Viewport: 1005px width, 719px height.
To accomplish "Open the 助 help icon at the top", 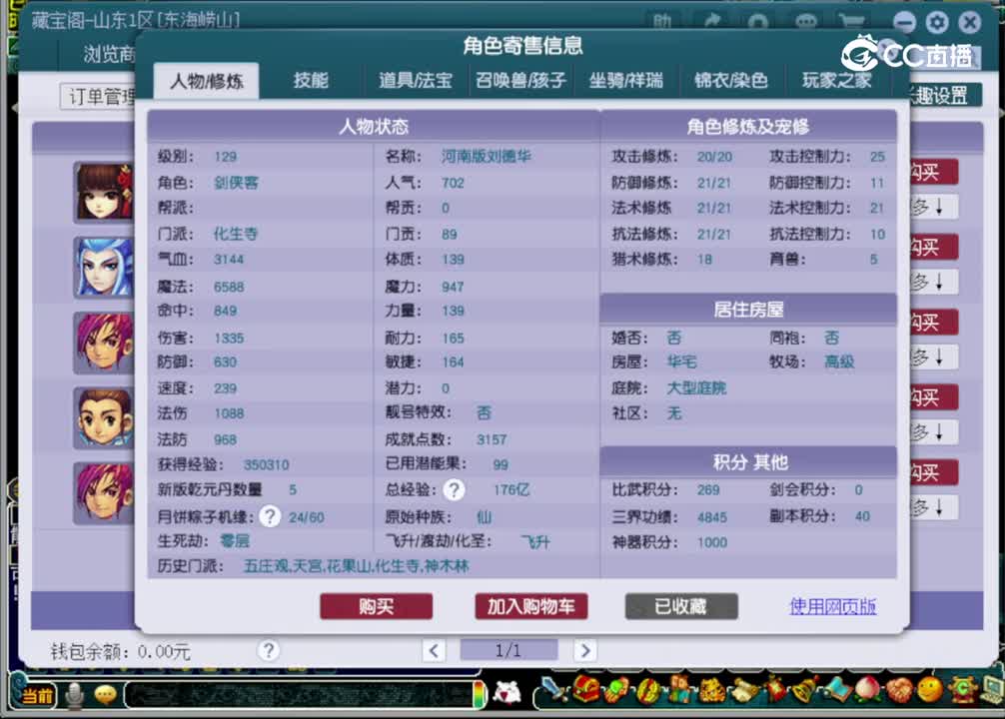I will [662, 20].
